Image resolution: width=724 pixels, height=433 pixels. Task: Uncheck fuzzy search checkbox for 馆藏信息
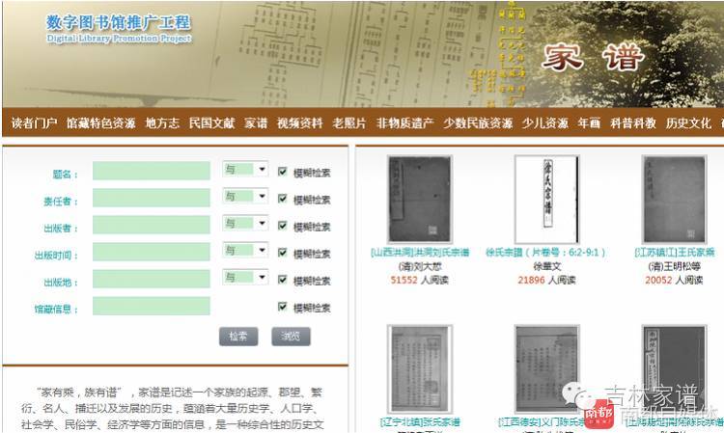pos(283,307)
